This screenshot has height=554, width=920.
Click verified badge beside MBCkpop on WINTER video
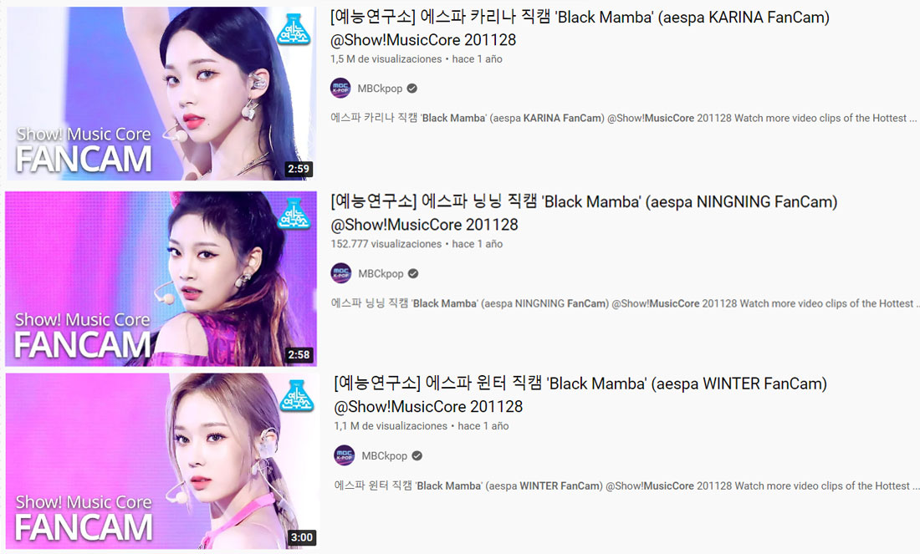coord(417,456)
